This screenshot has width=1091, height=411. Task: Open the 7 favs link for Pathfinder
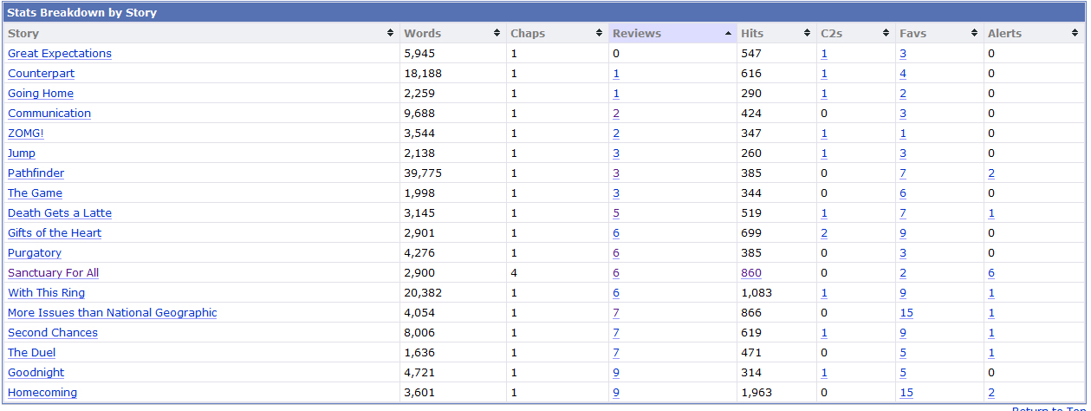pos(903,173)
